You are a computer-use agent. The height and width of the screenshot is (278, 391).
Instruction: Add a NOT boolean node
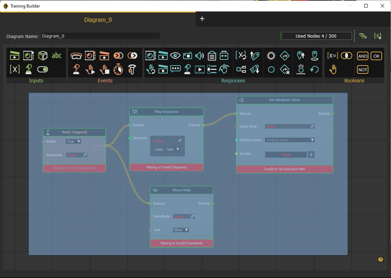point(363,69)
